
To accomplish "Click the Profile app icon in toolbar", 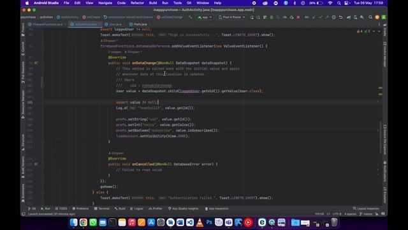I will point(285,17).
